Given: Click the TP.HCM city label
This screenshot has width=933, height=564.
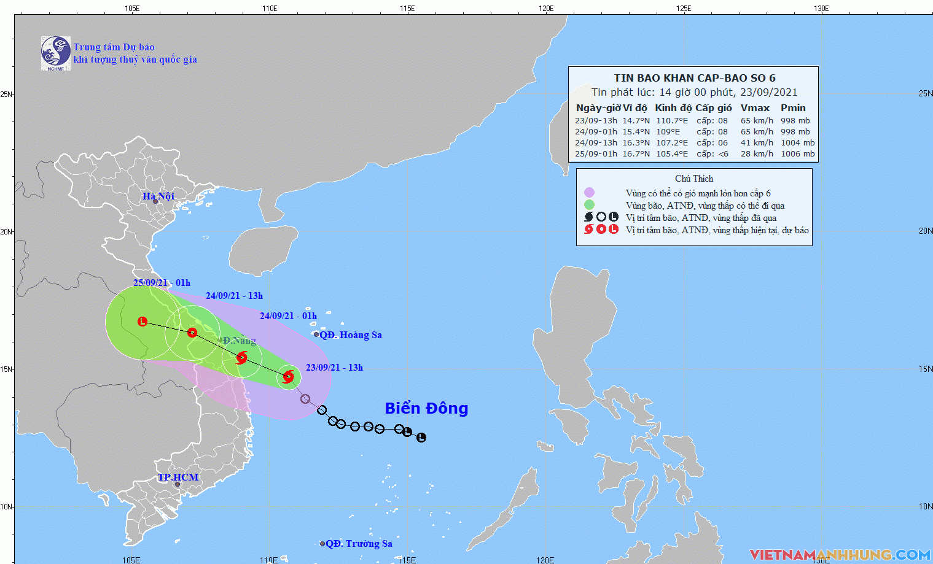Looking at the screenshot, I should [178, 477].
